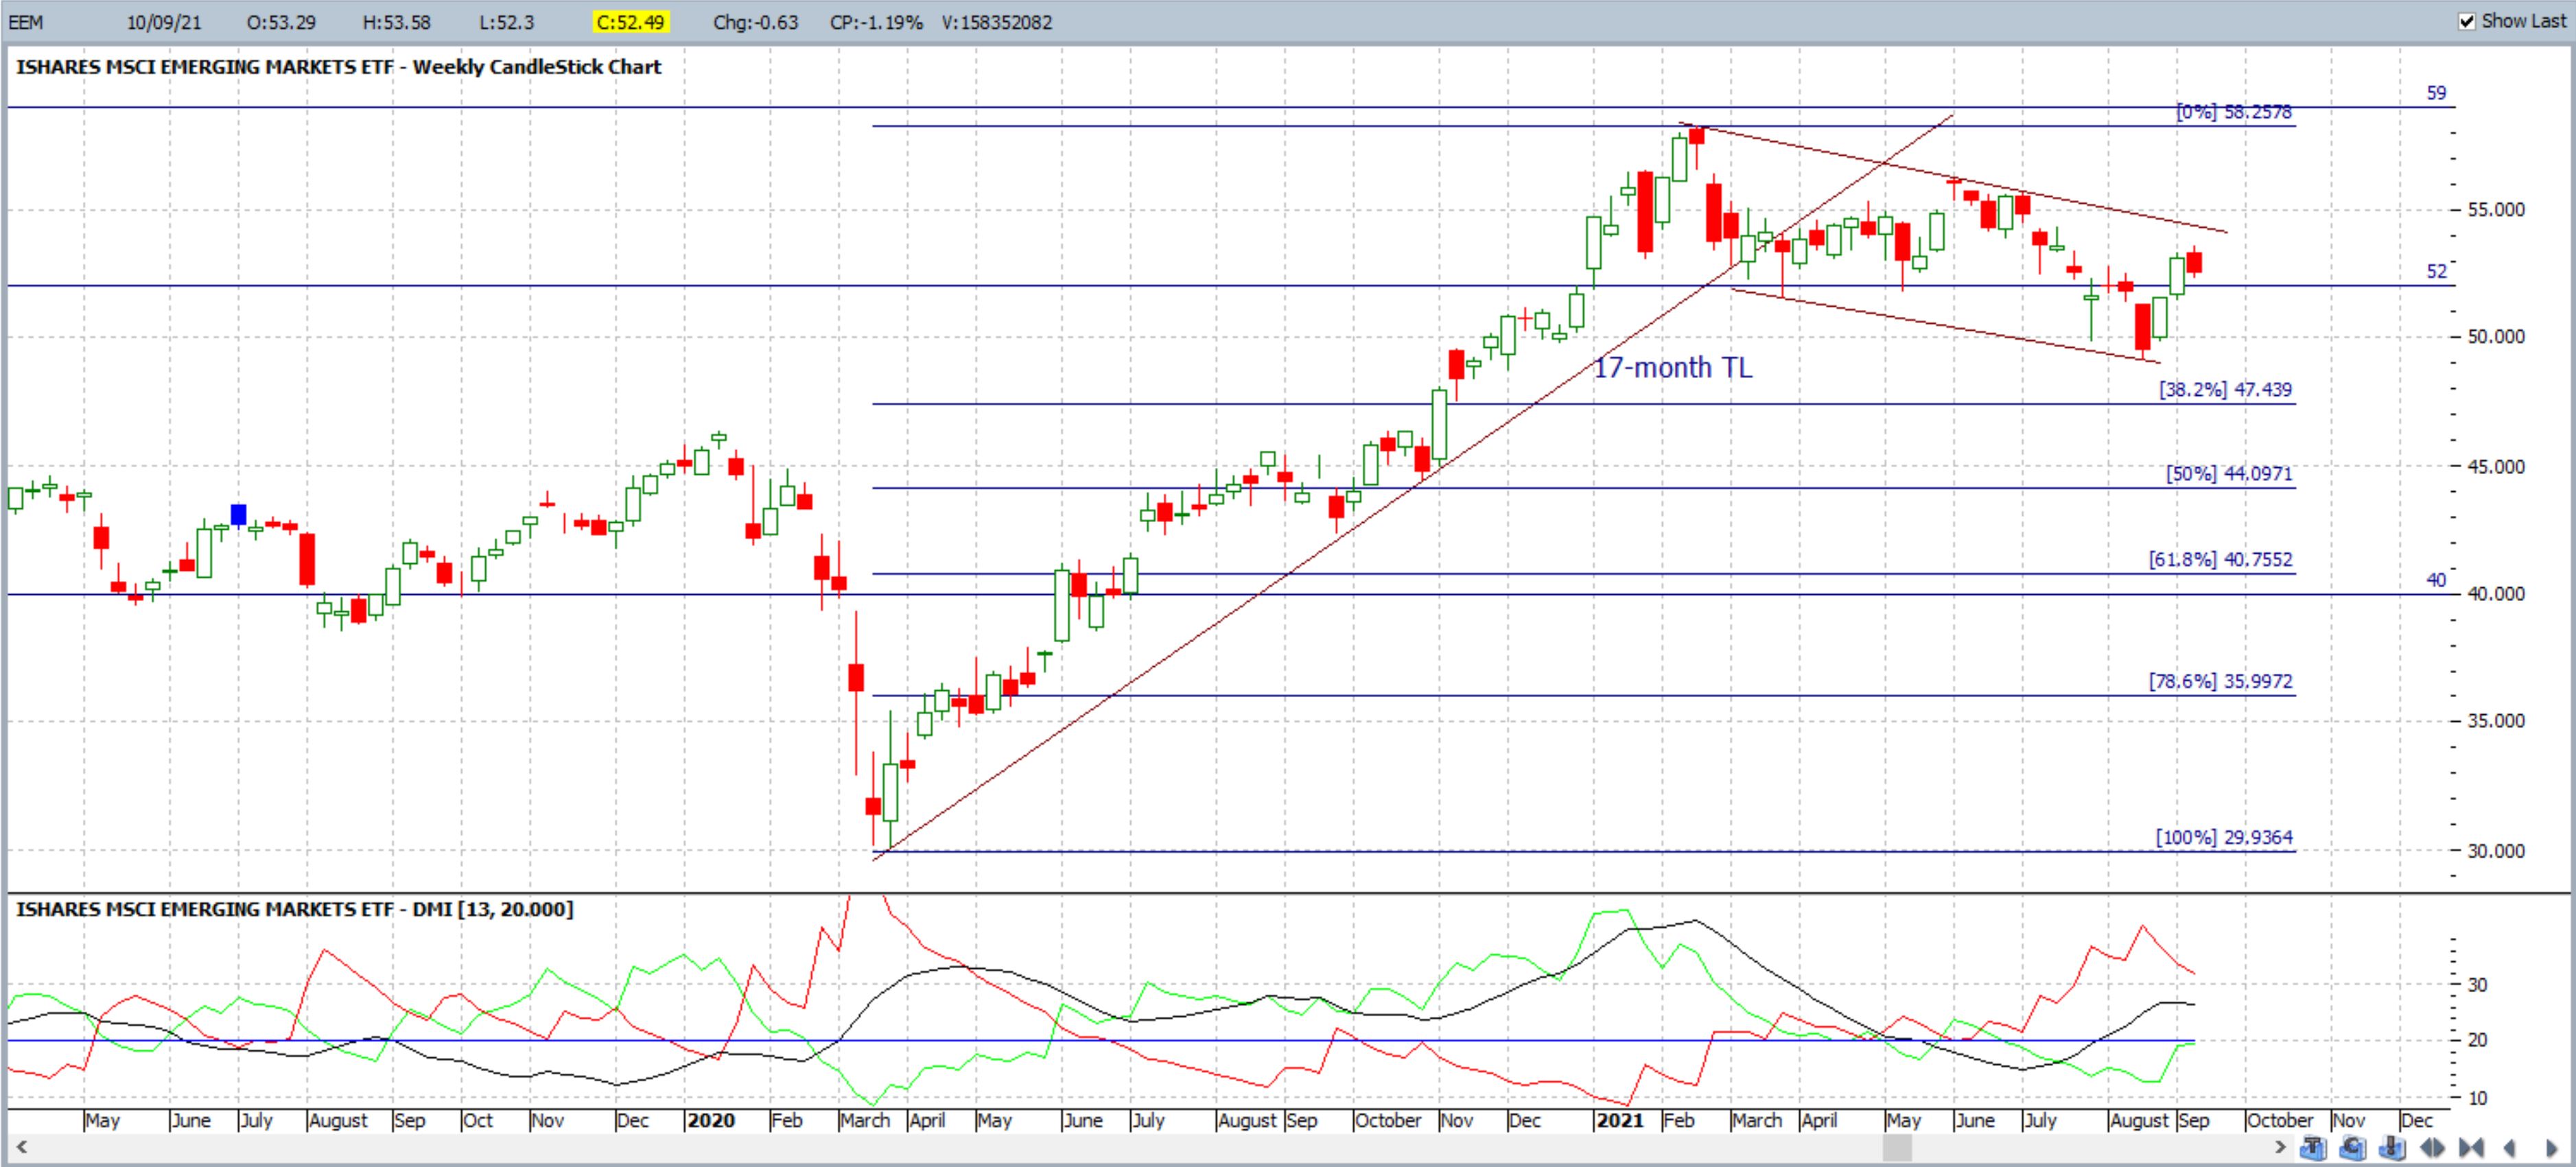
Task: Click the 52 horizontal level label
Action: [2436, 272]
